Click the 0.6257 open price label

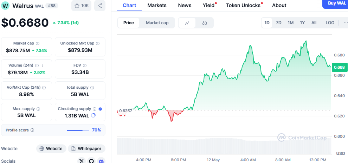pos(125,111)
